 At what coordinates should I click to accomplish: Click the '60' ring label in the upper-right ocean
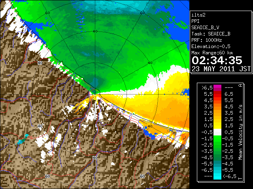(x=142, y=13)
